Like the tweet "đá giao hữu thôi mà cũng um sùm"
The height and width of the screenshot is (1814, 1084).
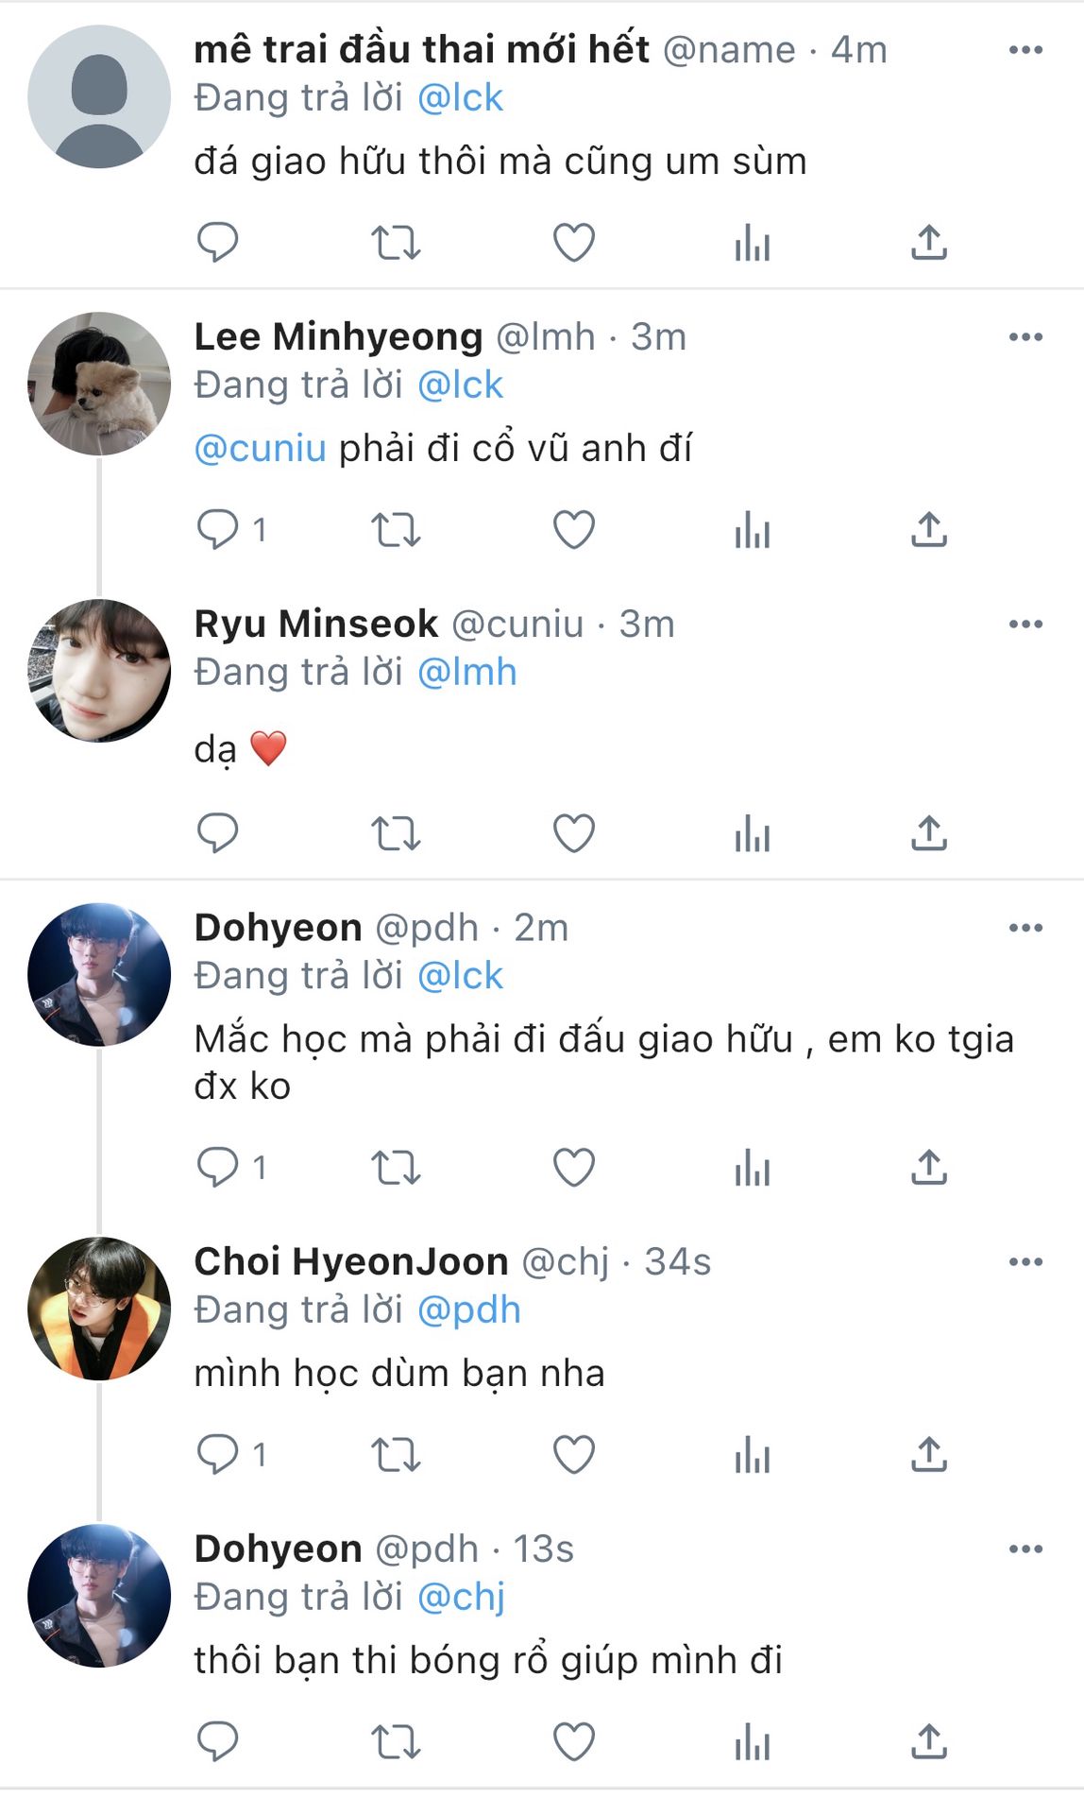click(573, 243)
